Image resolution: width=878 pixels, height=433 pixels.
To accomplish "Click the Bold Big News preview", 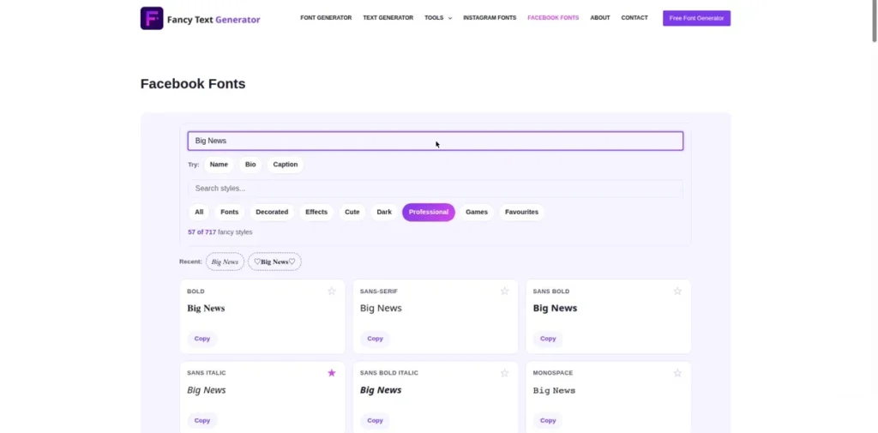I will pos(206,309).
